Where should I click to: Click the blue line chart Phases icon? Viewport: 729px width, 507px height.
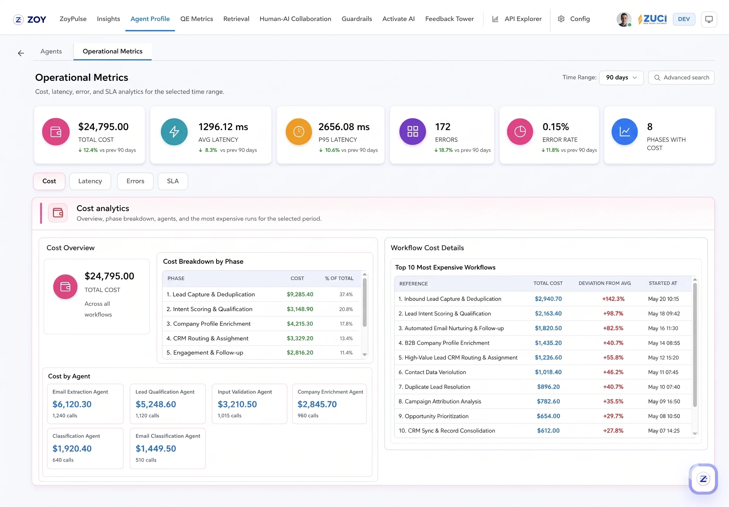(625, 131)
